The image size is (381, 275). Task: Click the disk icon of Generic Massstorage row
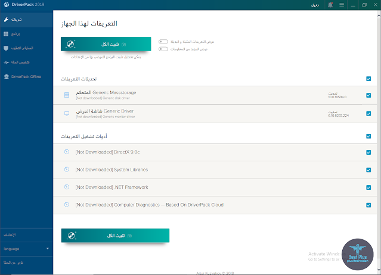pyautogui.click(x=67, y=95)
